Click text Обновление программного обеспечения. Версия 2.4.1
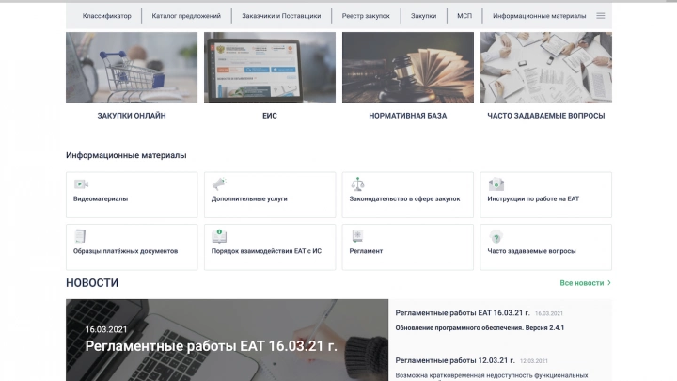The height and width of the screenshot is (381, 677). coord(480,328)
